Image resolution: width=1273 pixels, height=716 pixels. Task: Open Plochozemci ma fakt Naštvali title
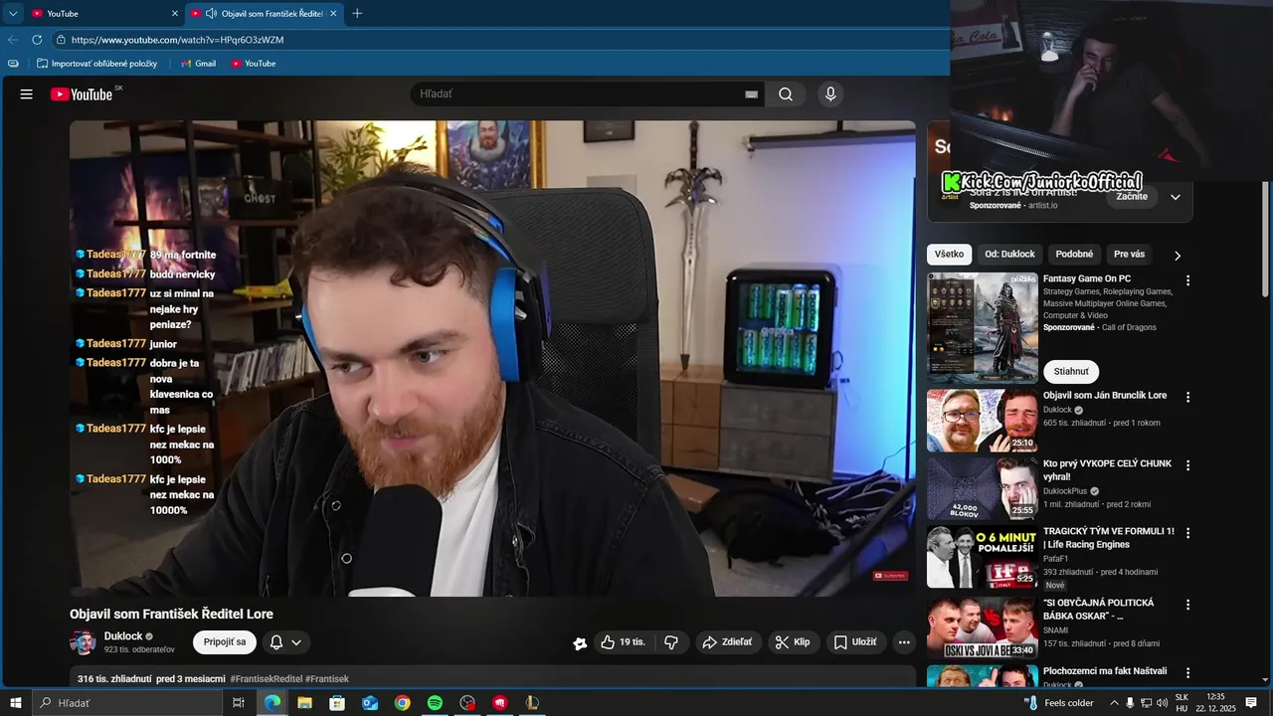1105,671
